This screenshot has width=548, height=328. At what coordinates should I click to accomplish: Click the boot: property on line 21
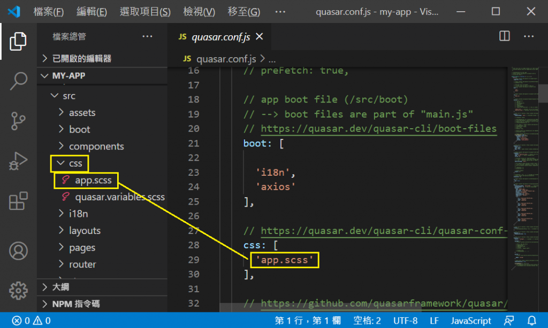257,143
